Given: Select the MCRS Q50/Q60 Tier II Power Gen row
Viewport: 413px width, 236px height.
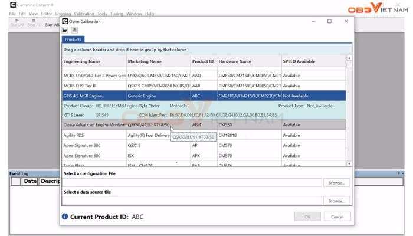Looking at the screenshot, I should point(204,76).
